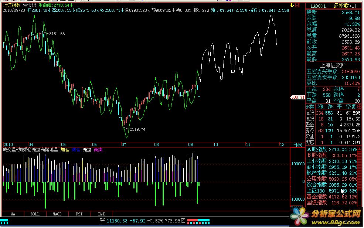364x228 pixels.
Task: Select the B股指数 253.55 entry
Action: [x=332, y=155]
